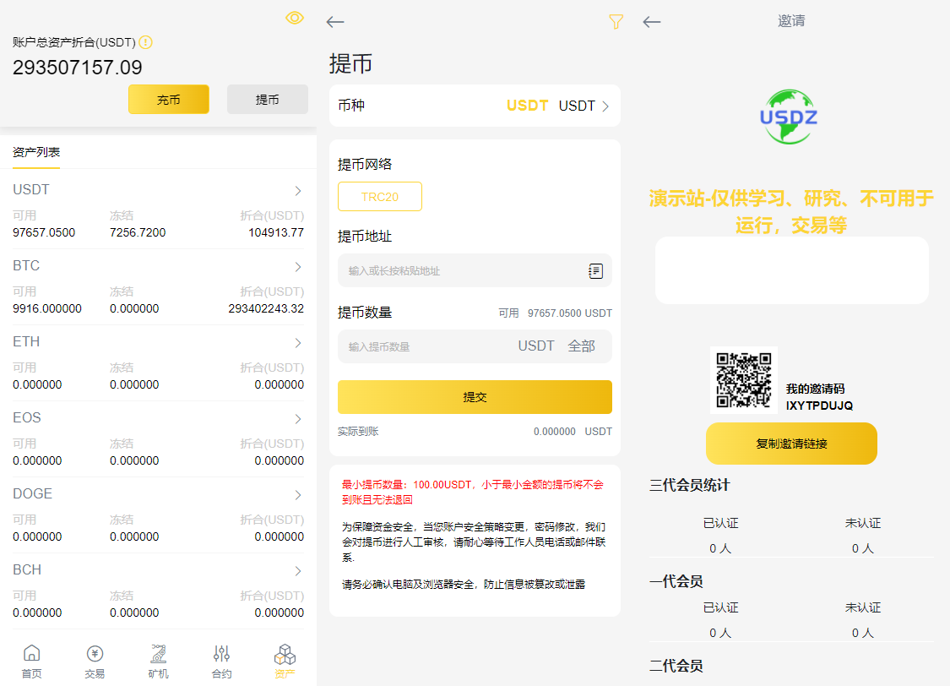Click the back arrow on invite page
This screenshot has width=950, height=686.
coord(651,22)
